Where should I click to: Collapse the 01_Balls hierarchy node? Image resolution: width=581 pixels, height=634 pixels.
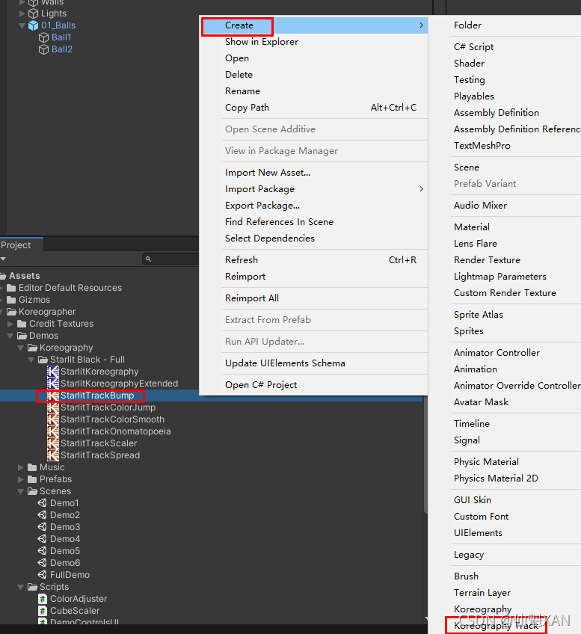tap(22, 25)
